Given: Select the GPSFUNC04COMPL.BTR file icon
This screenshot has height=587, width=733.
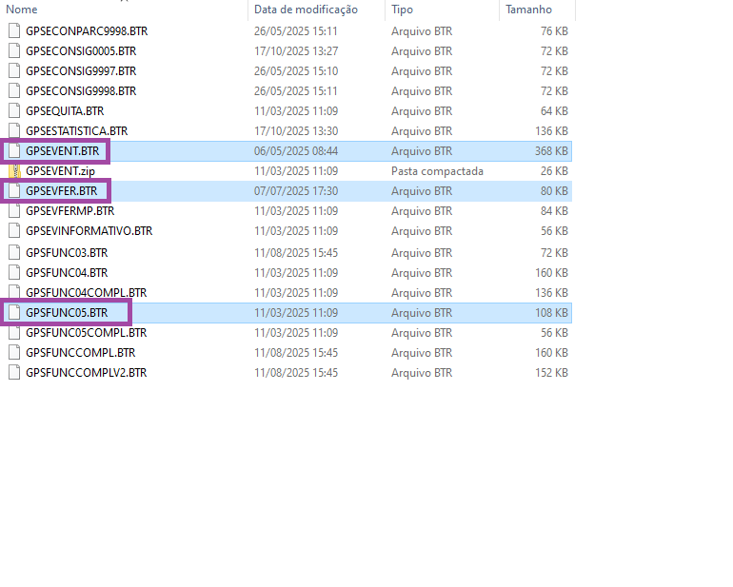Looking at the screenshot, I should [14, 293].
